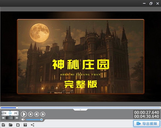Step forward one frame
Viewport: 161px width, 128px height.
coord(43,114)
